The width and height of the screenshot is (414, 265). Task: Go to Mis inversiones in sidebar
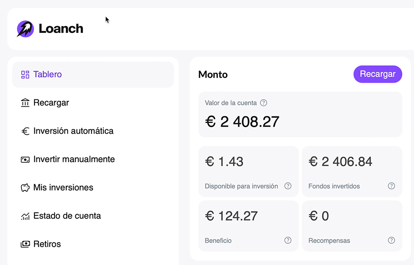click(x=63, y=188)
